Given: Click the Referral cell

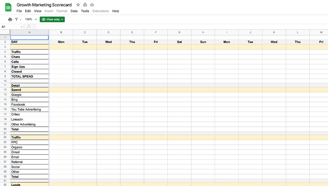Looking at the screenshot, I should pyautogui.click(x=29, y=162).
